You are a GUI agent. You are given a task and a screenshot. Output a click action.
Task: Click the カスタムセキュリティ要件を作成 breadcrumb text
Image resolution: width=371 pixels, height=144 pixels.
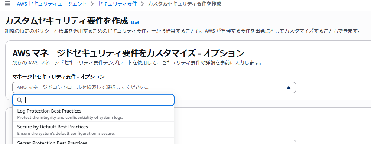coord(184,4)
